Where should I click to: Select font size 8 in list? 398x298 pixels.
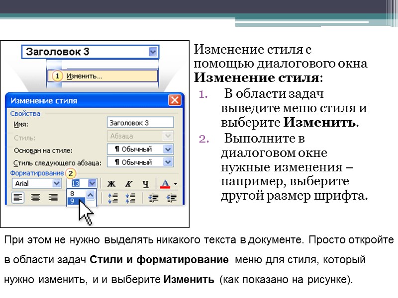(x=77, y=194)
